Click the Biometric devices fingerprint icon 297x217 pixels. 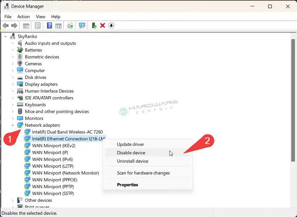20,57
